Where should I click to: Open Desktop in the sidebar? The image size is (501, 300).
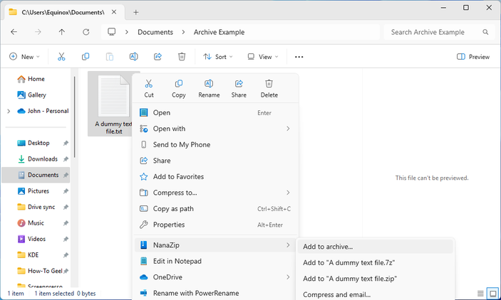[x=36, y=143]
